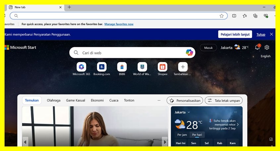
Task: Click the 28°C temperature in weather card
Action: tap(194, 125)
